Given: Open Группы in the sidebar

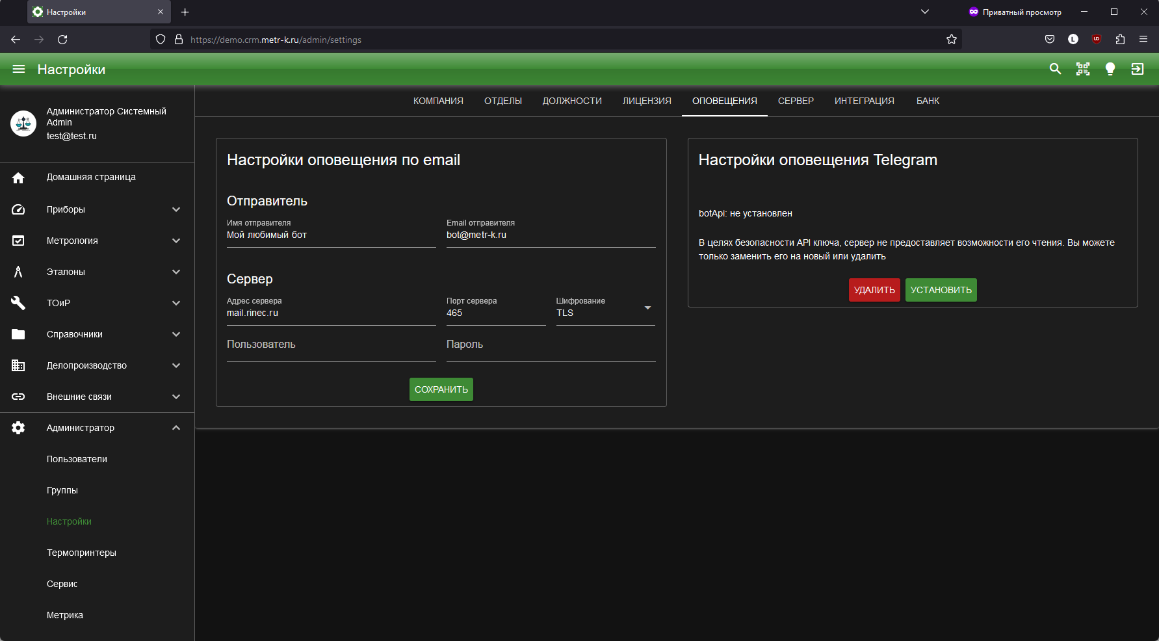Looking at the screenshot, I should (98, 490).
